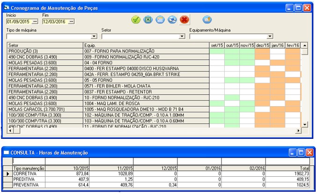Screen dimensions: 317x194
Task: Click the horizontal scrollbar left arrow
Action: (x=10, y=130)
